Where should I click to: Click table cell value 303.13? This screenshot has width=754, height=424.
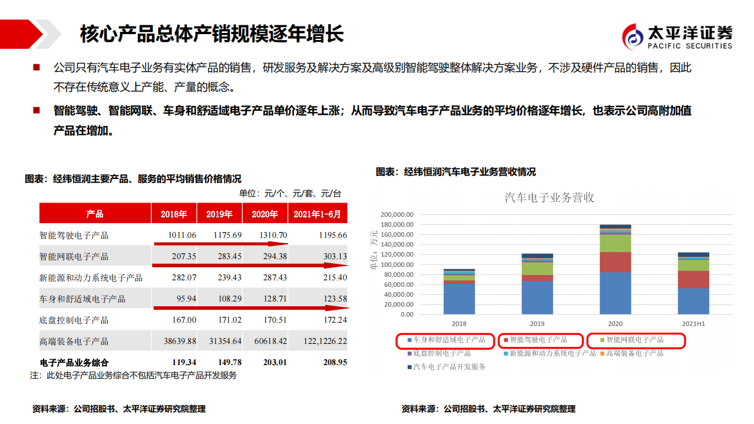point(335,256)
